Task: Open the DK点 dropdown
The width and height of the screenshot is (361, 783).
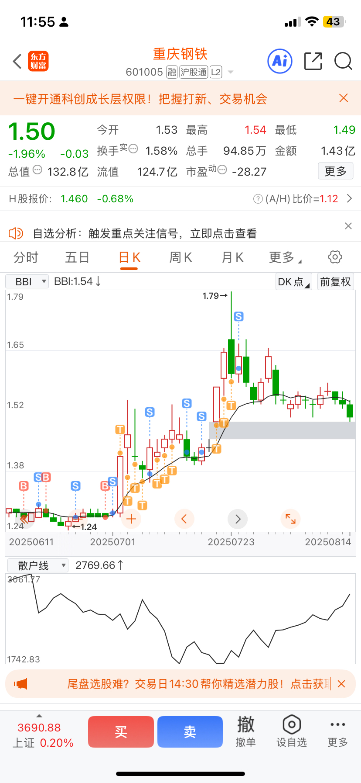Action: tap(294, 282)
